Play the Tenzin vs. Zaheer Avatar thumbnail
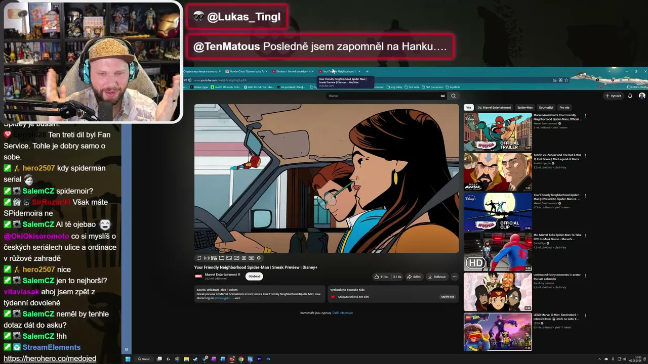 coord(498,172)
